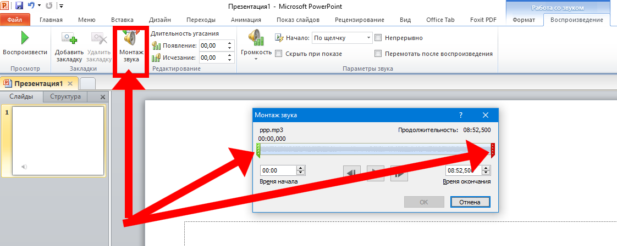Click the Начало start icon
The image size is (617, 246).
279,38
